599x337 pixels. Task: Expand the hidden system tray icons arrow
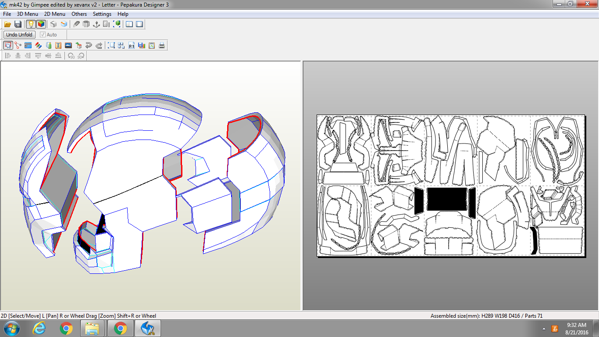(544, 329)
